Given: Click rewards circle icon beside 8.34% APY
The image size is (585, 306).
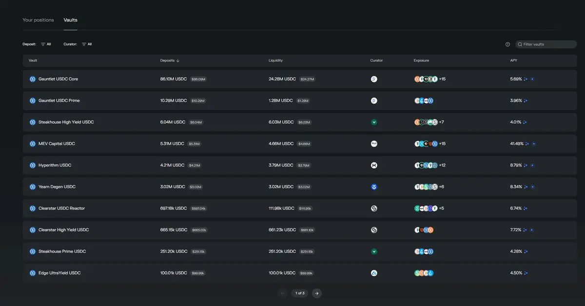Looking at the screenshot, I should [532, 187].
